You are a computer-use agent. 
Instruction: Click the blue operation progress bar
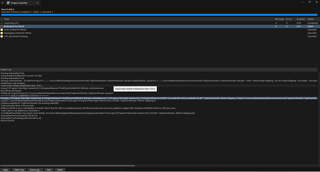point(159,15)
